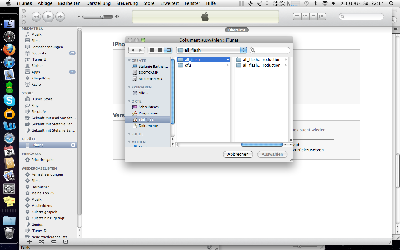Open the Store menu
This screenshot has height=250, width=400.
(149, 3)
